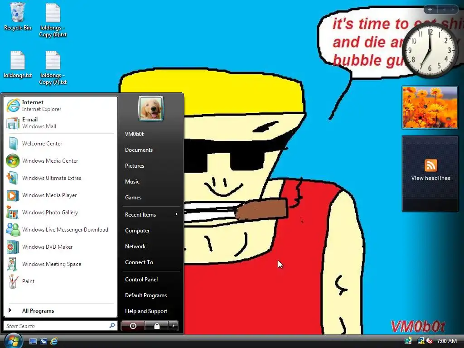The width and height of the screenshot is (464, 348).
Task: Launch Windows Media Player
Action: 61,195
